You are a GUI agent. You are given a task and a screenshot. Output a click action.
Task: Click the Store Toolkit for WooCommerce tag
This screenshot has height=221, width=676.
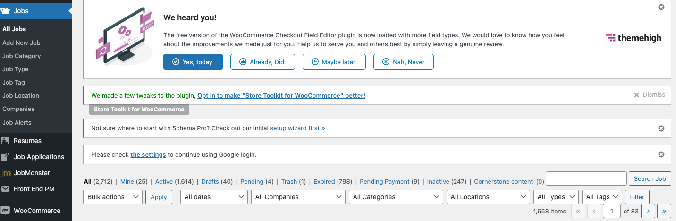(139, 110)
